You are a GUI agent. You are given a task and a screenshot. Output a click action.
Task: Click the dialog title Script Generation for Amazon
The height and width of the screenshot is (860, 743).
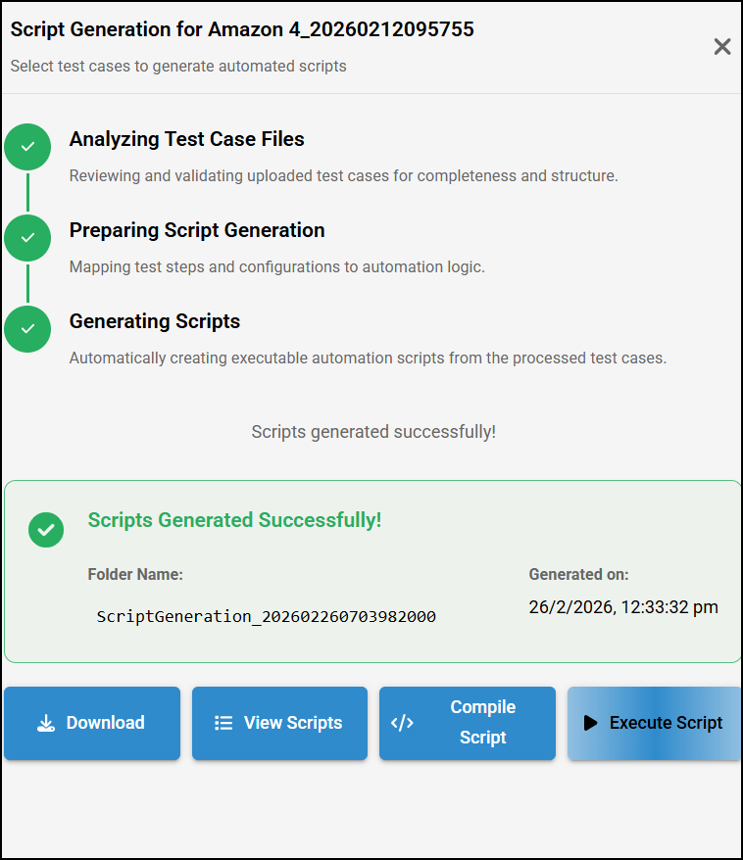coord(242,29)
